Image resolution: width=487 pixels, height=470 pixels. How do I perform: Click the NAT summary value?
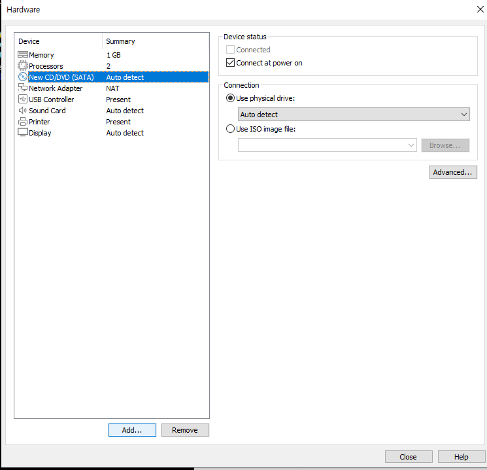[112, 88]
